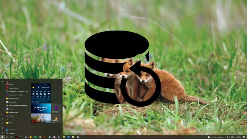Screen dimensions: 247x139
Task: Open Documents from the Start sidebar
Action: [2, 119]
